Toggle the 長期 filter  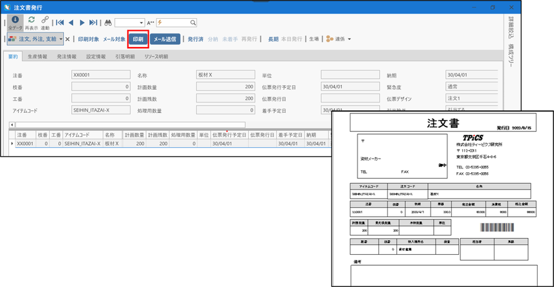[273, 39]
